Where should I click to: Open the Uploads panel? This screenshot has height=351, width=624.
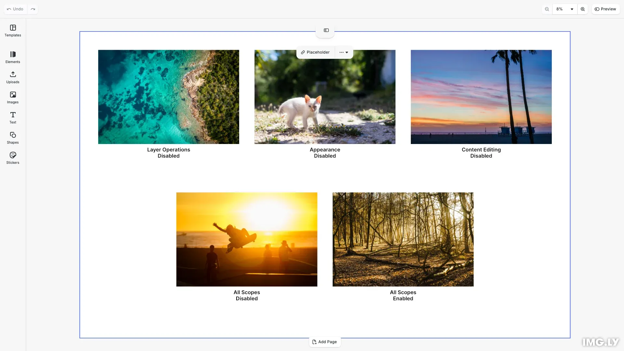click(13, 77)
